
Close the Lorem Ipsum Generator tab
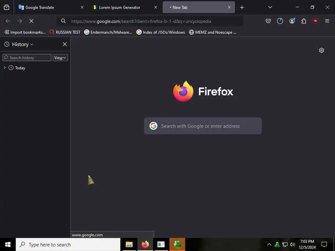pos(156,7)
